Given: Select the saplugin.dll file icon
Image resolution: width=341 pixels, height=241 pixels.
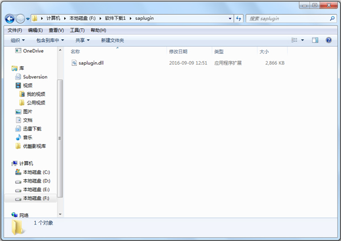Looking at the screenshot, I should 74,63.
